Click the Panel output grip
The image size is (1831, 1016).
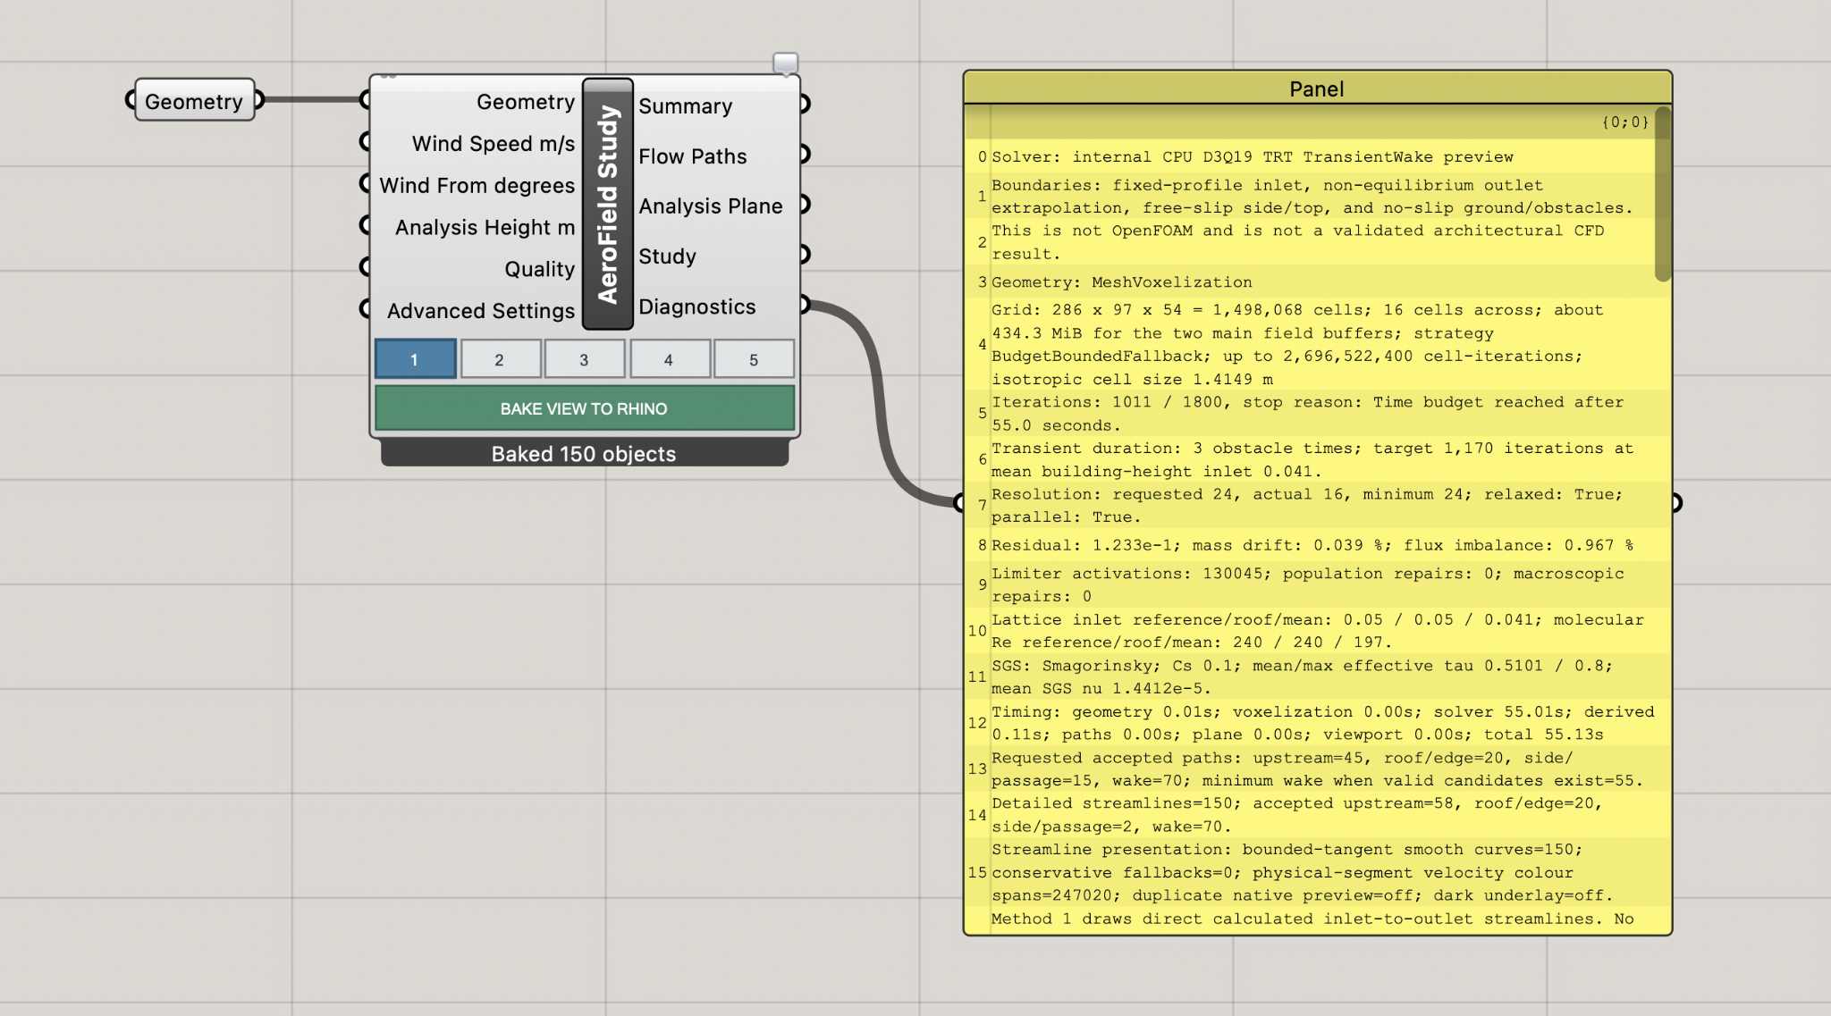point(1677,503)
